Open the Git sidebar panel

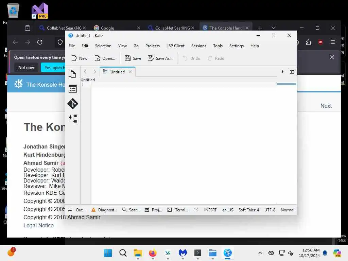(x=72, y=104)
